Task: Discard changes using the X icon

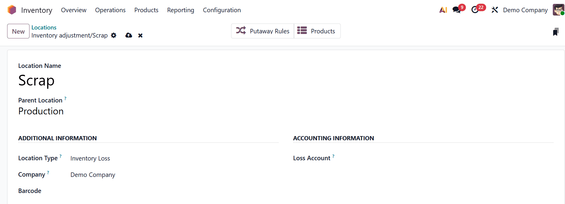Action: click(x=140, y=35)
